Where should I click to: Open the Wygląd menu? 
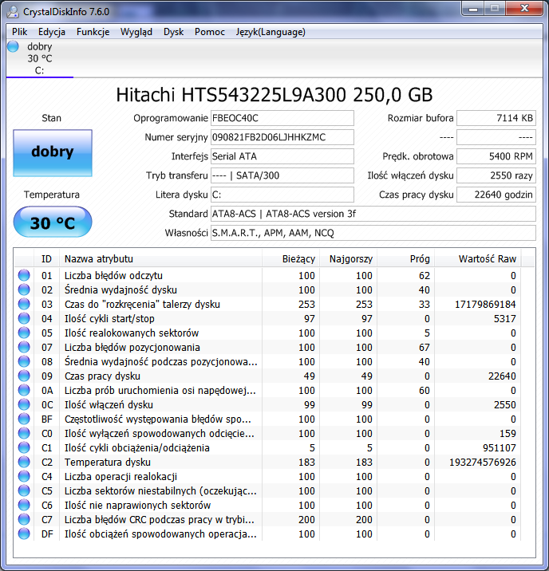[x=136, y=32]
